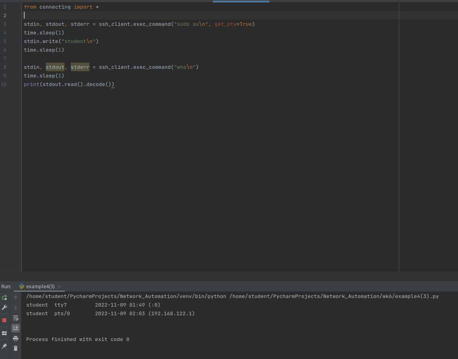Image resolution: width=458 pixels, height=359 pixels.
Task: Click the time.sleep(1) on line 6
Action: click(x=44, y=50)
